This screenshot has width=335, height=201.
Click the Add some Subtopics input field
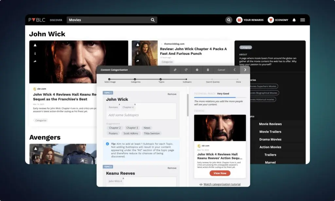pyautogui.click(x=141, y=115)
